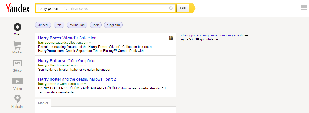Click the Video label in sidebar

point(17,89)
